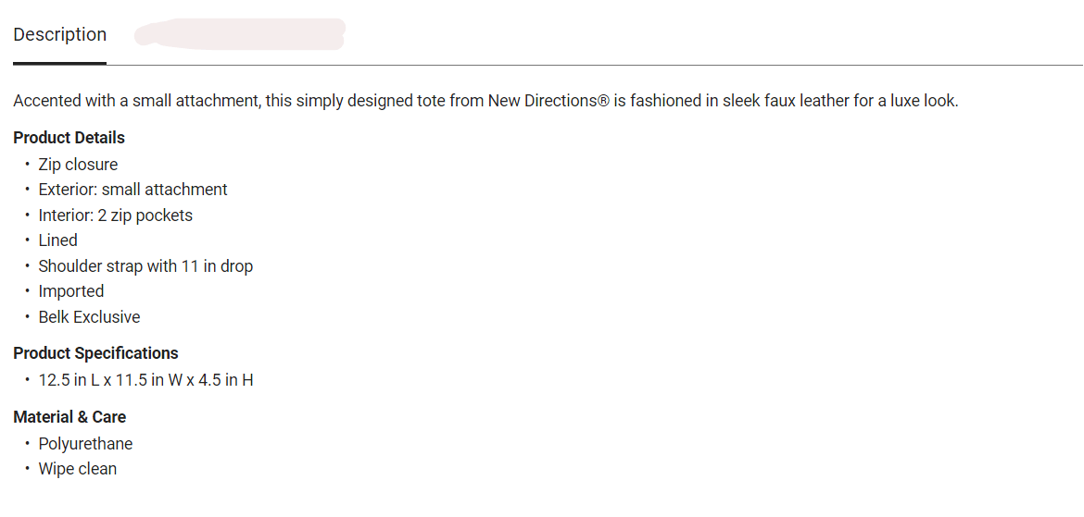1084x517 pixels.
Task: Select the 'Exterior: small attachment' line
Action: pyautogui.click(x=132, y=190)
